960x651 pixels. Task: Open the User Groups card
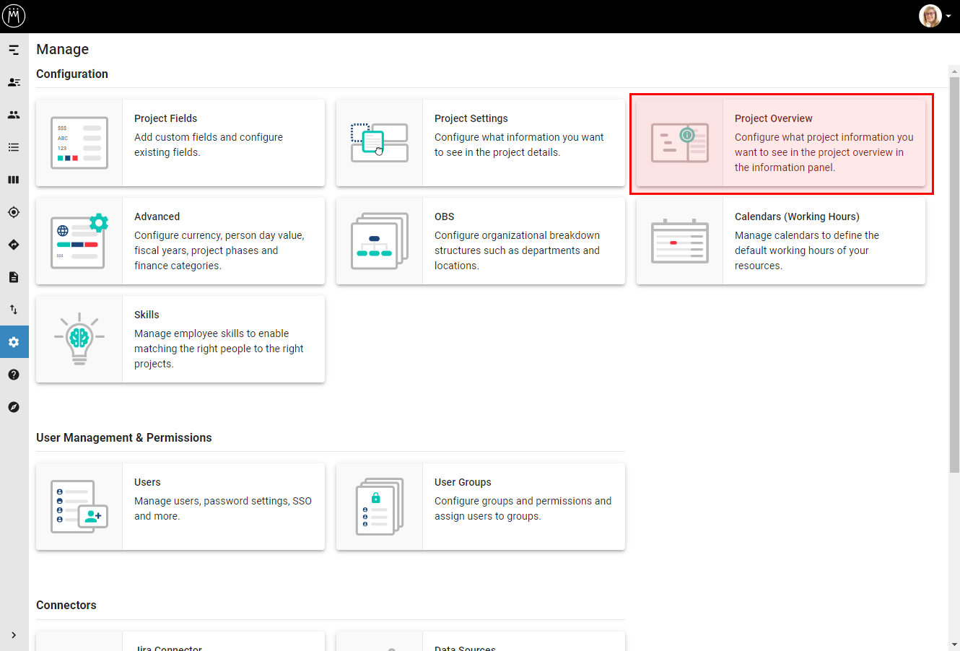click(481, 507)
